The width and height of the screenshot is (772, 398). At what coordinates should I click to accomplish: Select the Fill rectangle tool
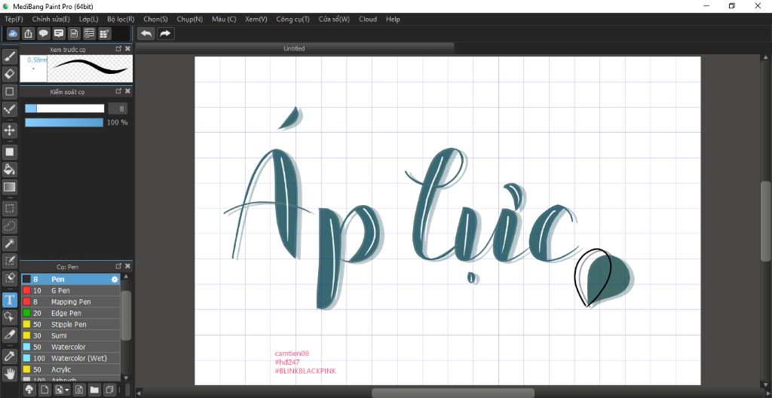click(9, 152)
